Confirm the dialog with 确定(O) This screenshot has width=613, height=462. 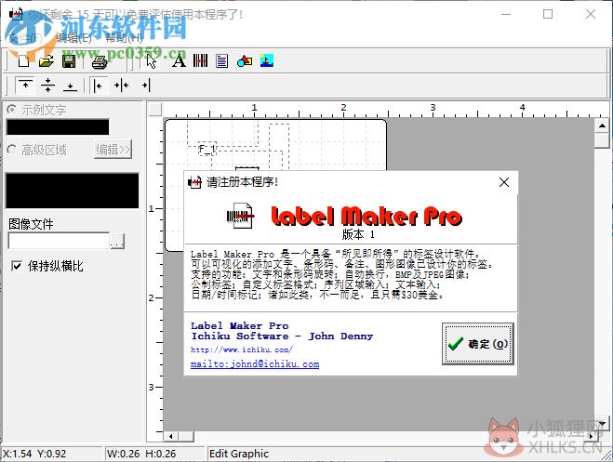[x=478, y=344]
